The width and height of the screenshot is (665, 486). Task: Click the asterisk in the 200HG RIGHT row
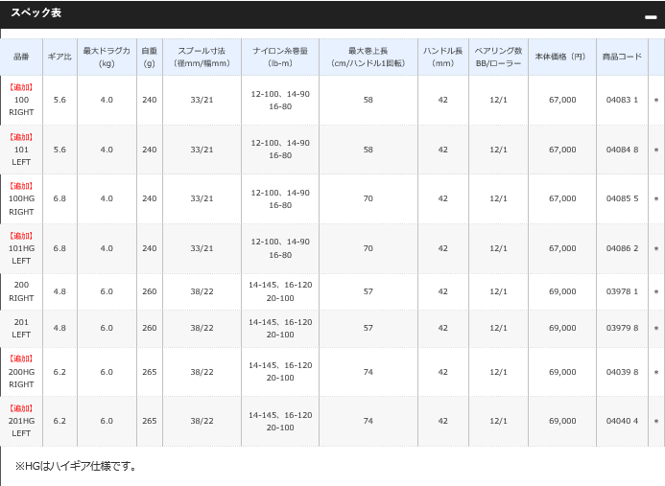tap(656, 372)
